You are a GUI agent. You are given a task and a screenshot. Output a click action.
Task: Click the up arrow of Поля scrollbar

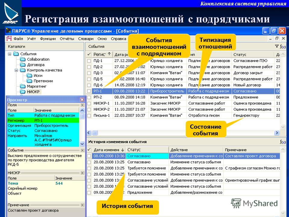pos(82,111)
